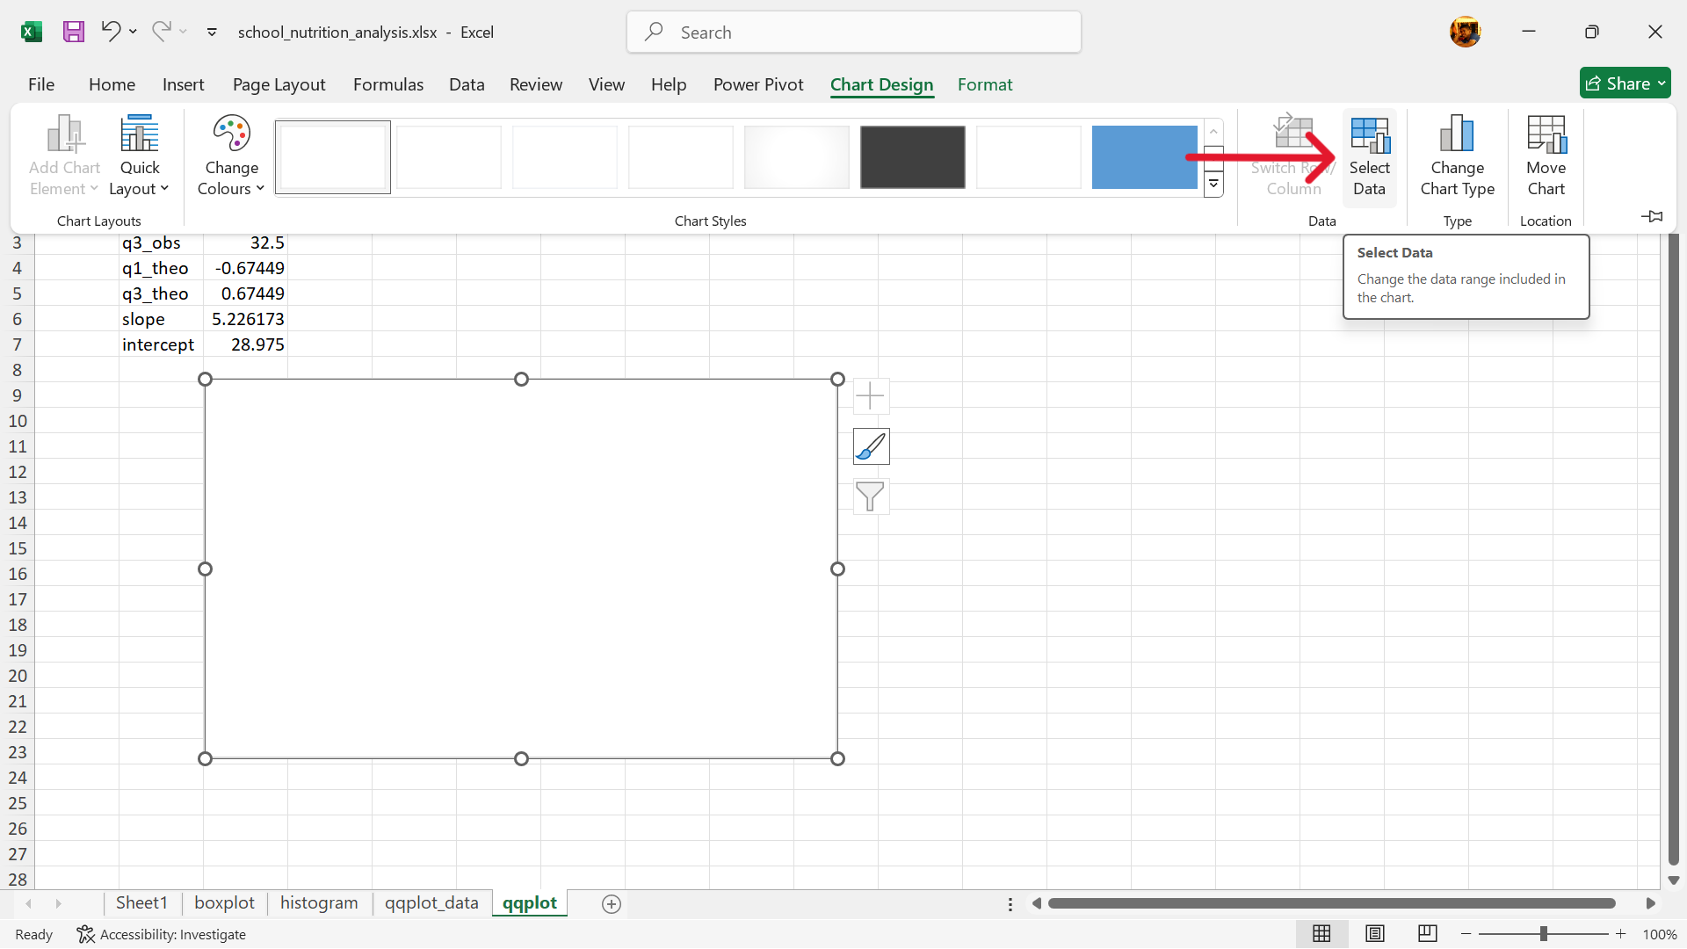Click the horizontal scrollbar thumb
This screenshot has width=1687, height=949.
(x=1332, y=904)
